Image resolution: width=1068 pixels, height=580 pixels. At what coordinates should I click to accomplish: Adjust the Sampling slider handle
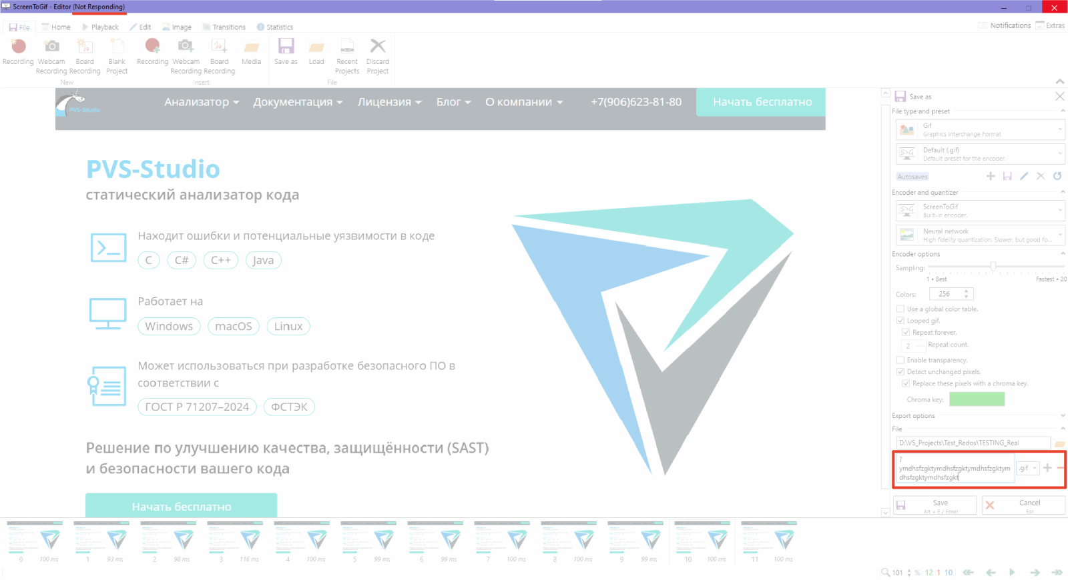pos(993,266)
